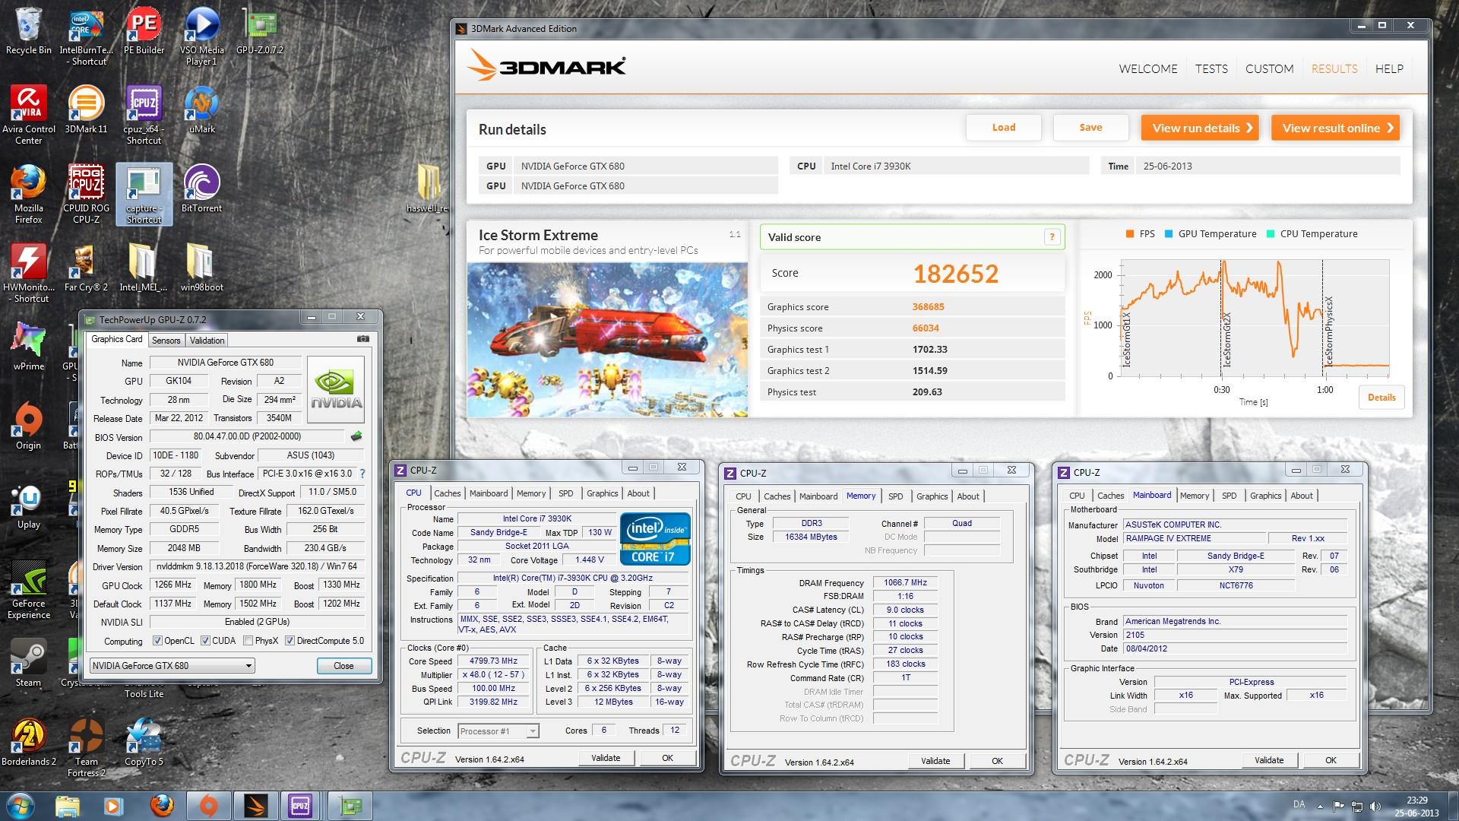The width and height of the screenshot is (1459, 821).
Task: Open BitTorrent desktop icon
Action: (201, 188)
